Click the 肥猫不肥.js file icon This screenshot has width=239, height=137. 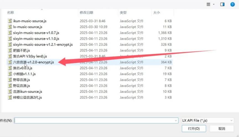tap(10, 50)
